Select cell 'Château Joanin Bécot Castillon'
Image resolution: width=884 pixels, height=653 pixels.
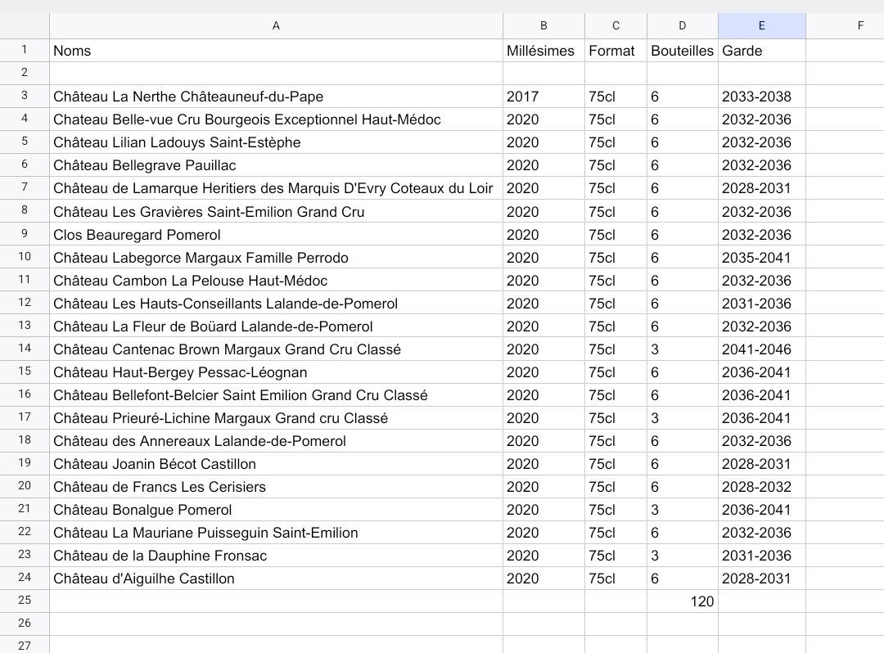(276, 464)
